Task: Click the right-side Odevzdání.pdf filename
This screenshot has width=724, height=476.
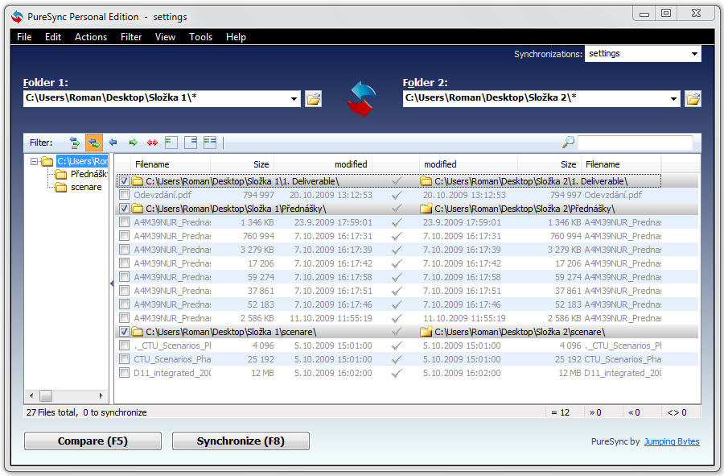Action: [x=613, y=195]
